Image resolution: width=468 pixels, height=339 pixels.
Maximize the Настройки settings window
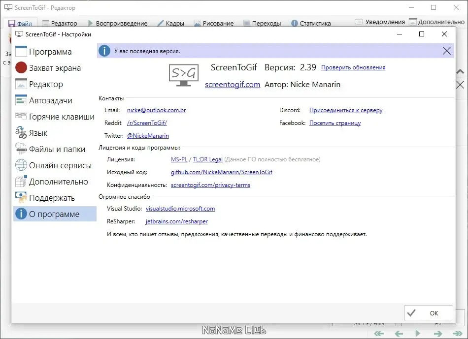coord(422,34)
